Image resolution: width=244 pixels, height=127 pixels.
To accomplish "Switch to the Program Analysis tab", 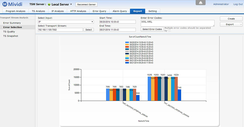I will pyautogui.click(x=15, y=11).
